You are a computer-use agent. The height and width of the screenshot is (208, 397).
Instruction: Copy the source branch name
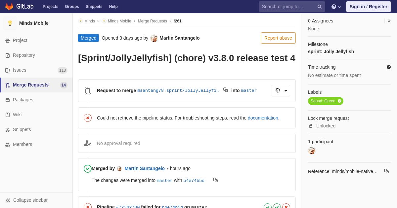tap(226, 90)
